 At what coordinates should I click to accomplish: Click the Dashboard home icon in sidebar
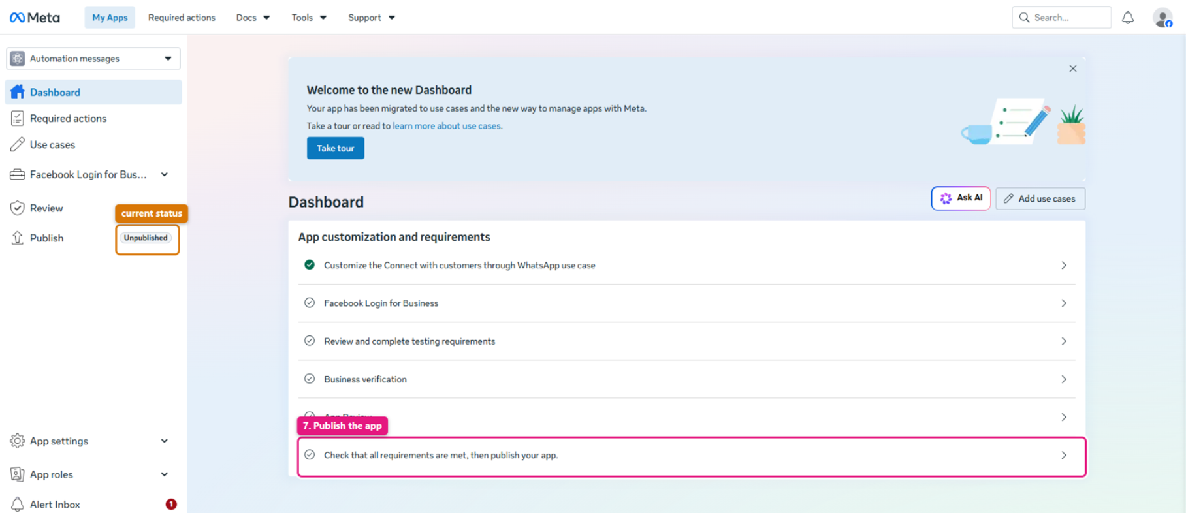18,92
